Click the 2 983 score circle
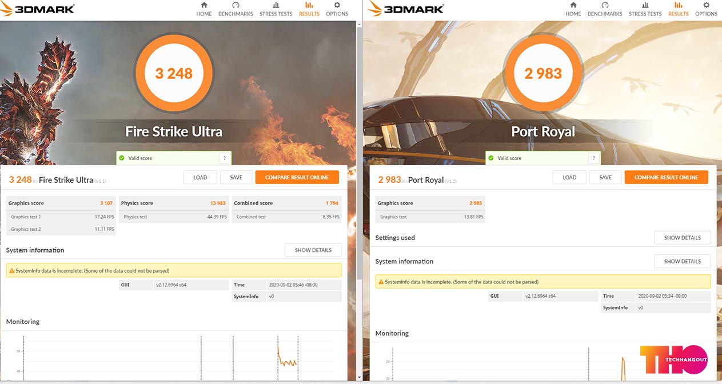This screenshot has height=384, width=722. (543, 73)
